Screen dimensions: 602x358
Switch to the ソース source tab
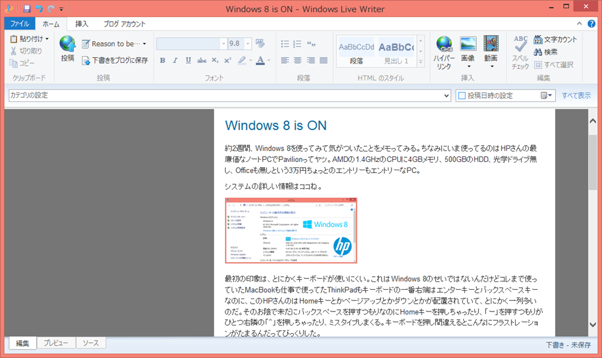[x=91, y=343]
